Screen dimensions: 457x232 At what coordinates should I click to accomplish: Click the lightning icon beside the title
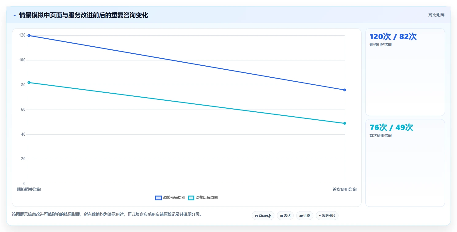click(x=14, y=15)
